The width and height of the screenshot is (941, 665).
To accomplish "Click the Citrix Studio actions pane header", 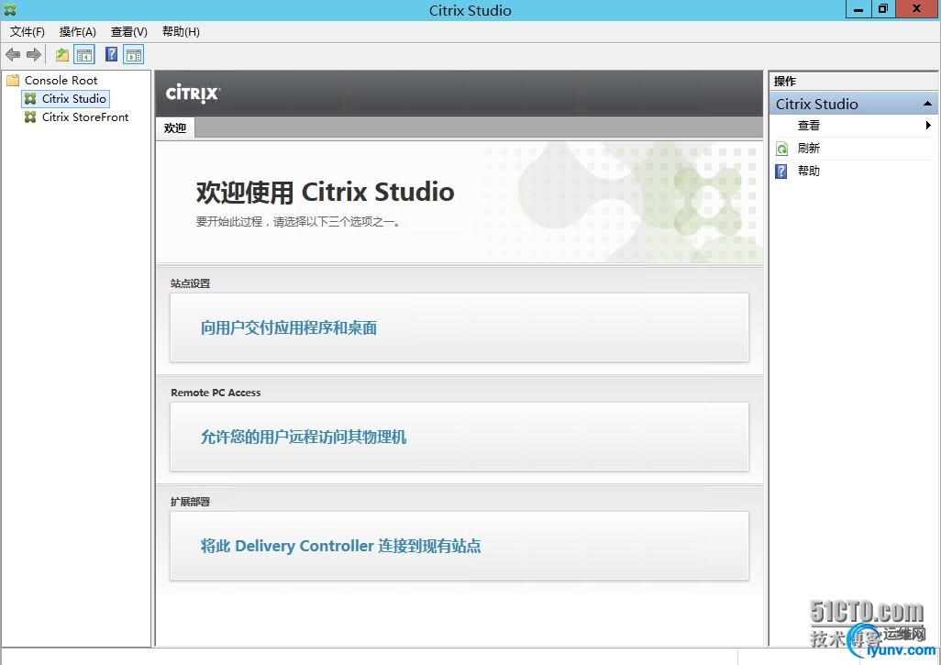I will point(853,104).
